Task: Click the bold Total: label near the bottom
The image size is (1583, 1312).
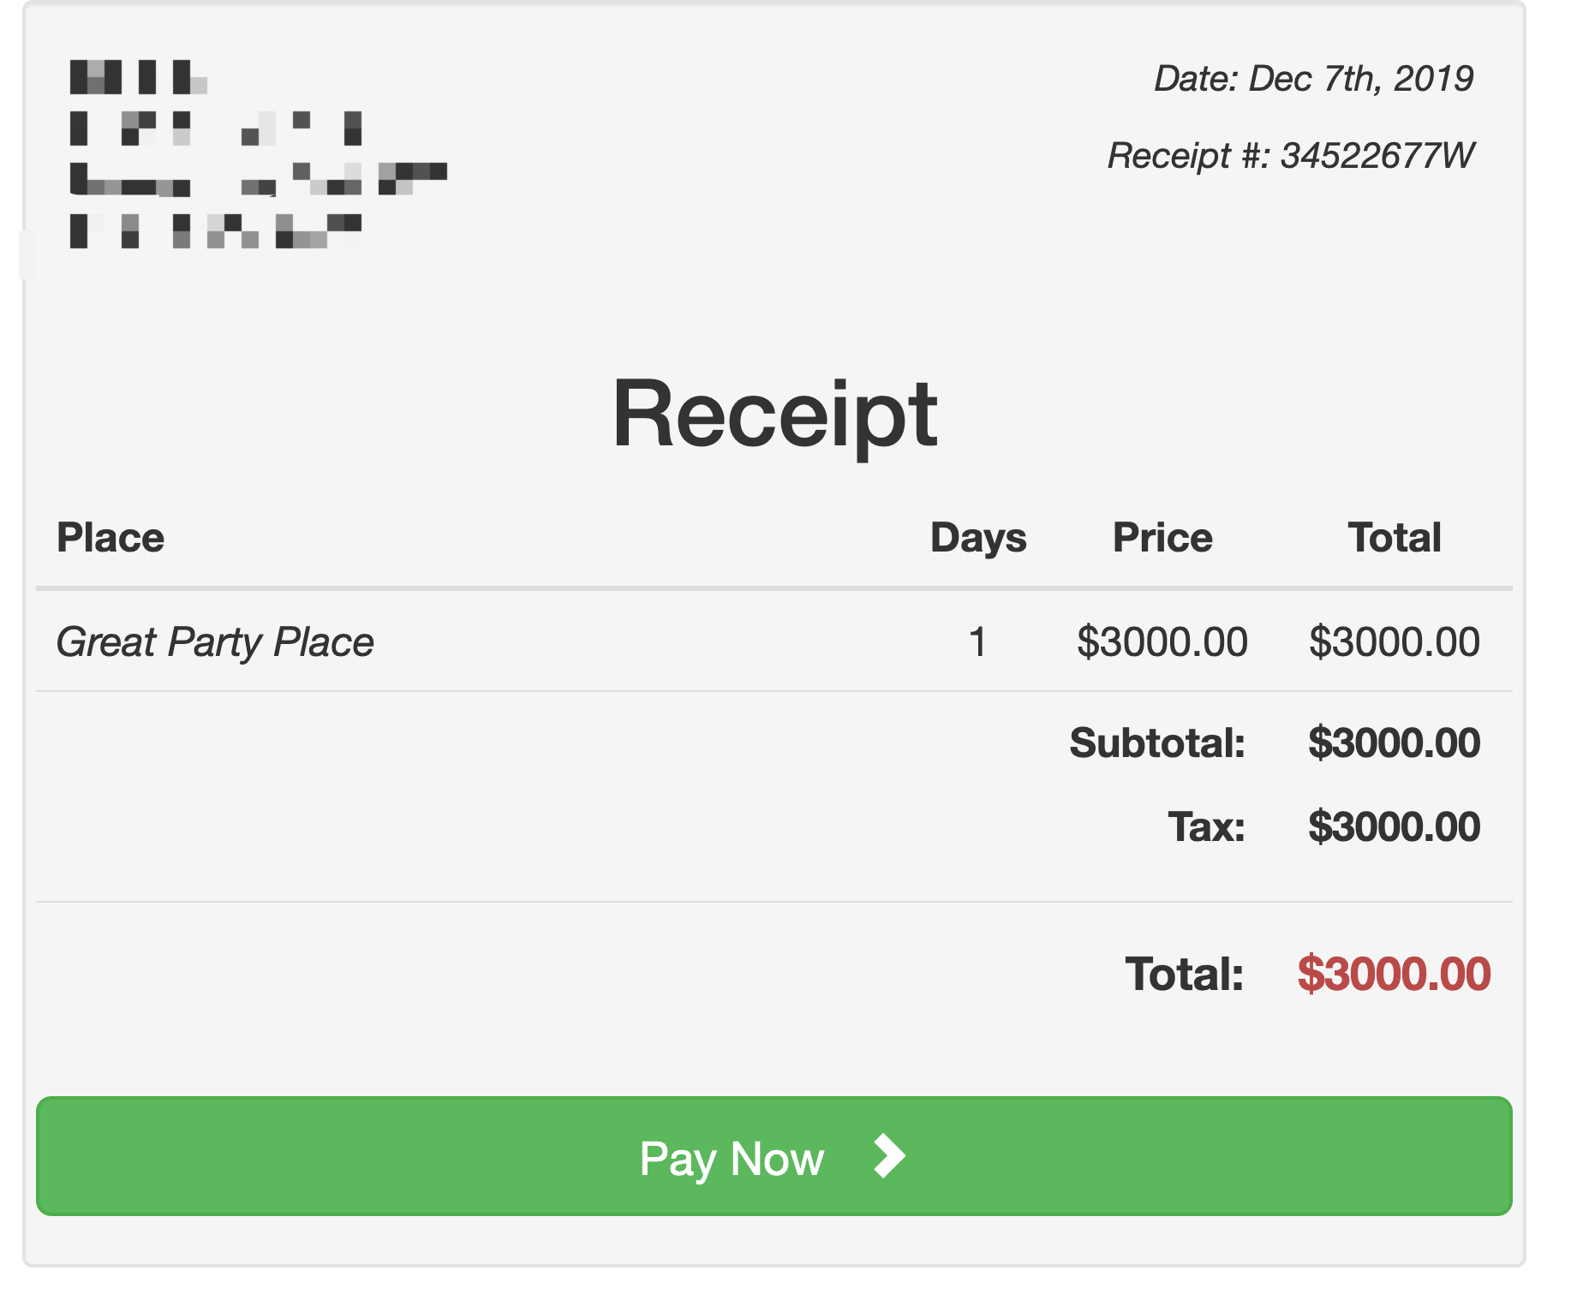Action: click(x=1184, y=975)
